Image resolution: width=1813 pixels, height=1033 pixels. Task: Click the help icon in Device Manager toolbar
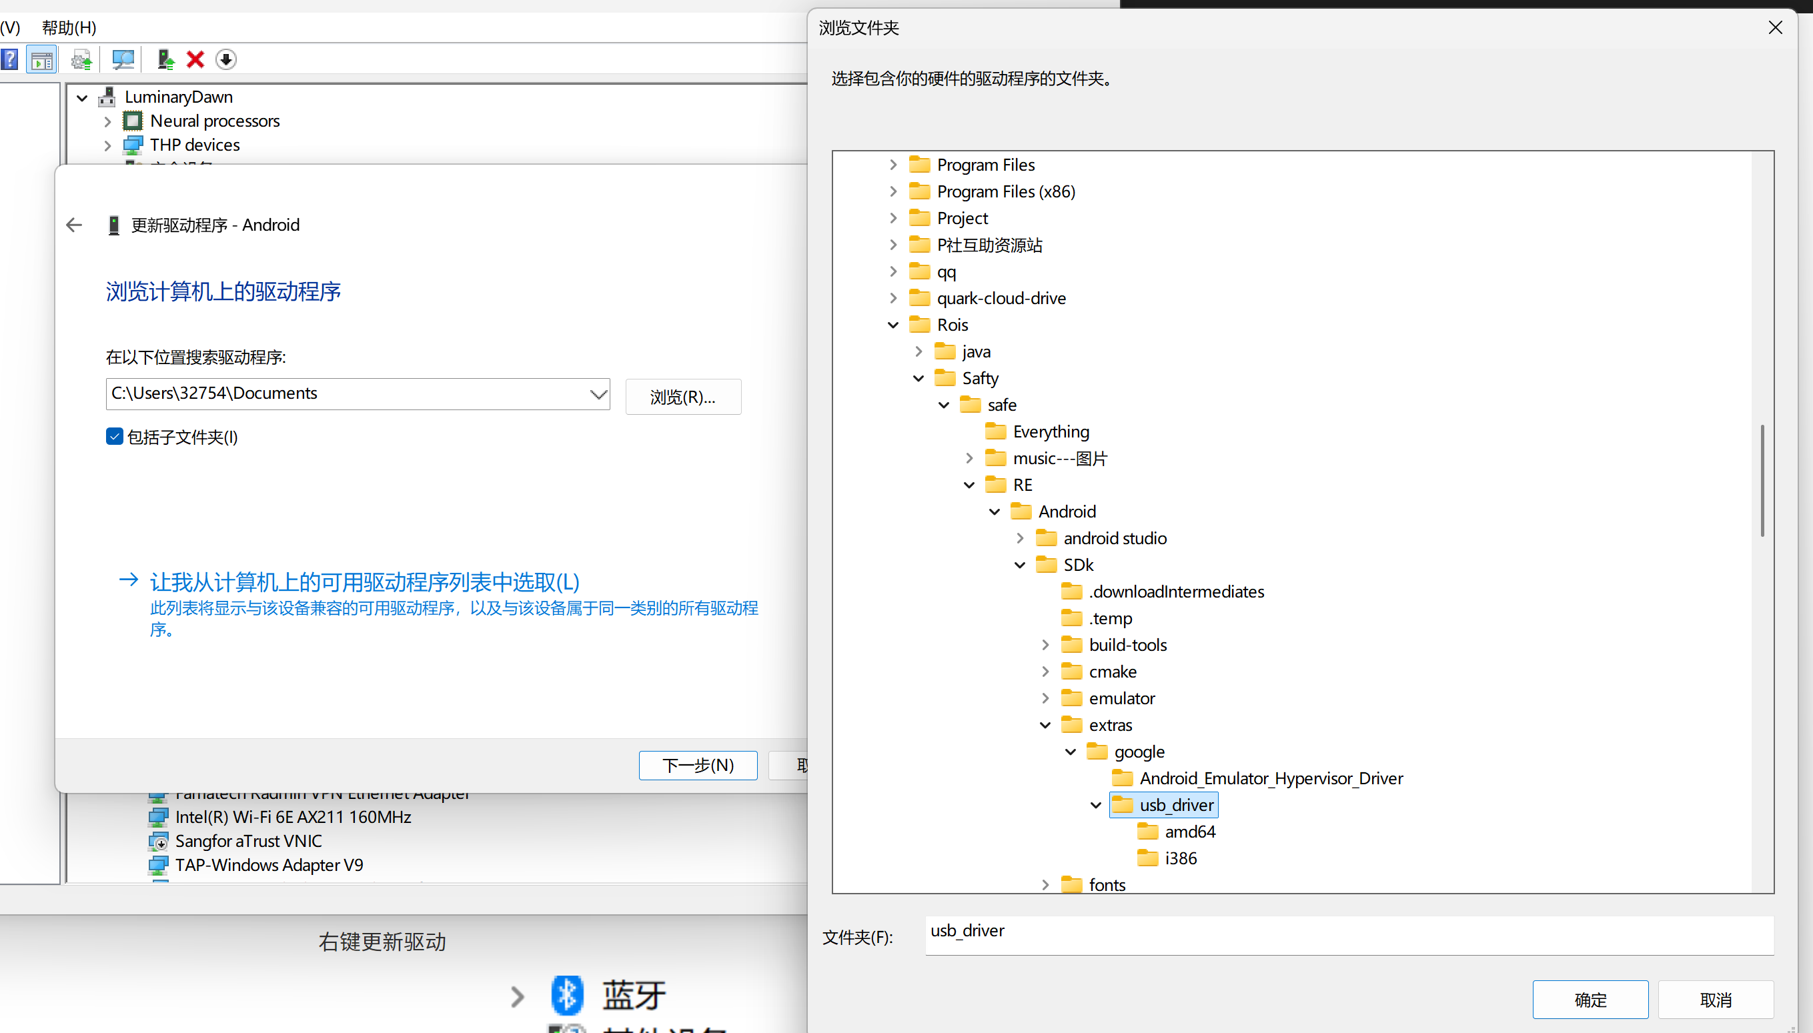pos(9,59)
